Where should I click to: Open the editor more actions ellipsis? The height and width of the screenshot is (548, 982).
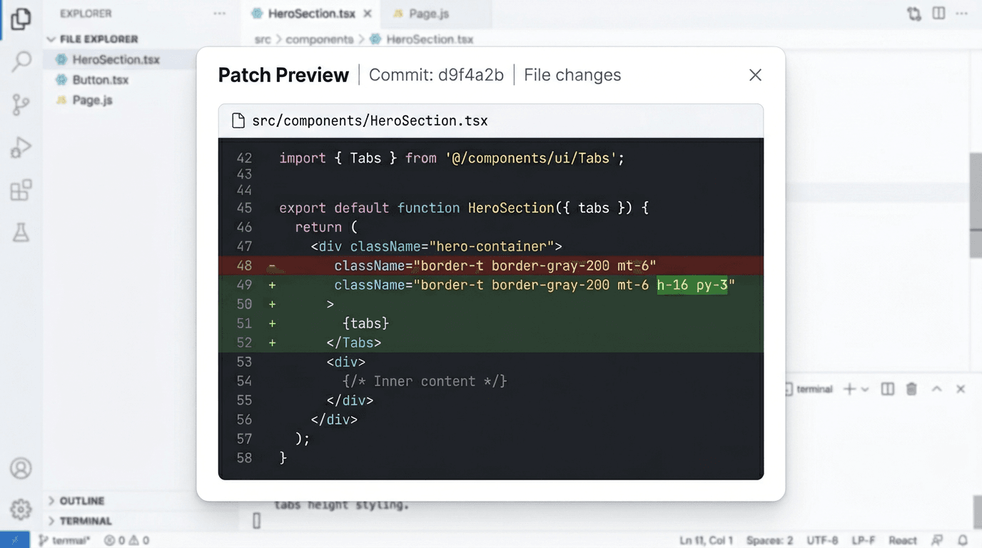[963, 14]
